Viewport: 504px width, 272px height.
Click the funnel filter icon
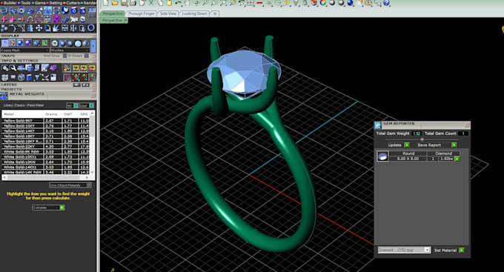pos(37,78)
